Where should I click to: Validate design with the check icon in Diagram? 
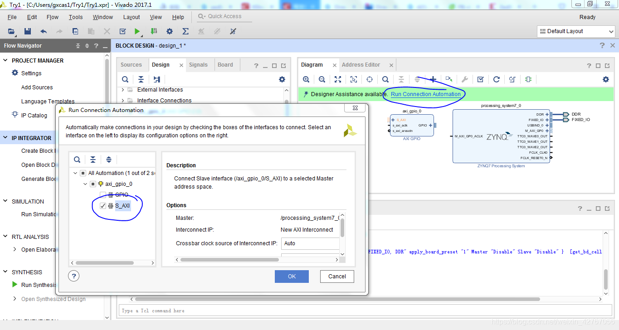click(x=481, y=79)
